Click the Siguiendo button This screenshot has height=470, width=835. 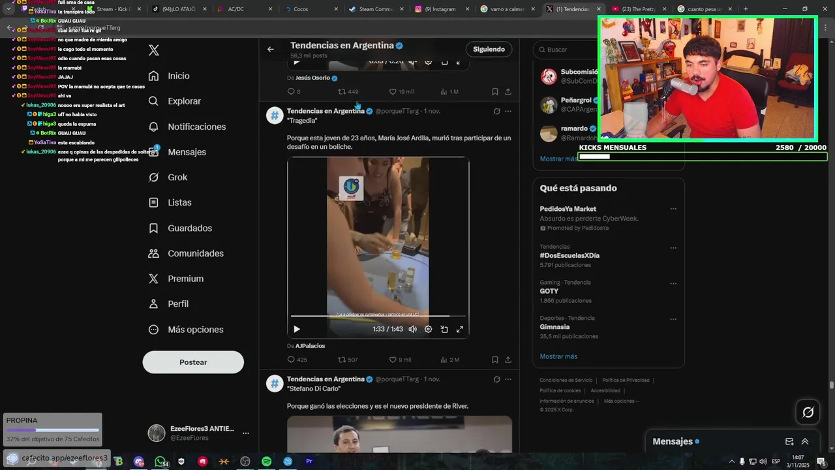click(x=489, y=50)
